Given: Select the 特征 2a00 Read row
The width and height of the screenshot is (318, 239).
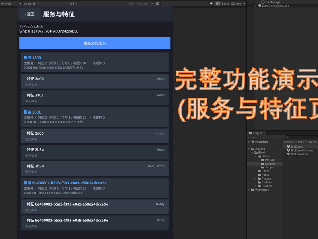Looking at the screenshot, I should click(95, 81).
